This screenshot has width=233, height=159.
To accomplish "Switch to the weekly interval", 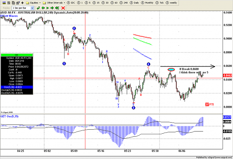I will pyautogui.click(x=171, y=3).
